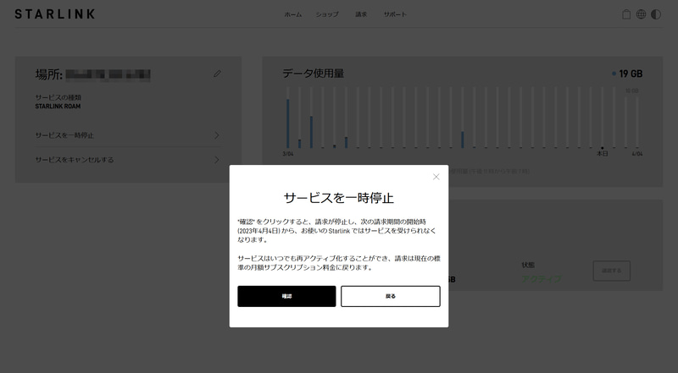Click the 戻る back button in the dialog
This screenshot has width=678, height=373.
(391, 296)
